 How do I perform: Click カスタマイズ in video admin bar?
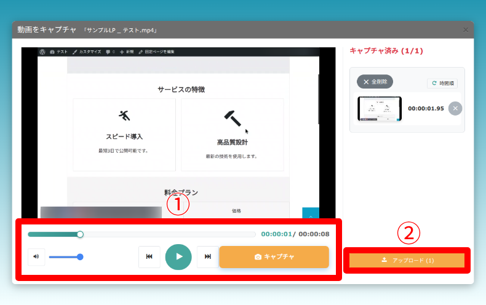coord(87,52)
